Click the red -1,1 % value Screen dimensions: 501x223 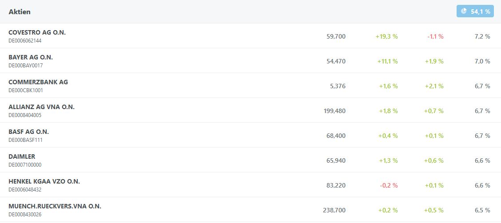click(435, 36)
